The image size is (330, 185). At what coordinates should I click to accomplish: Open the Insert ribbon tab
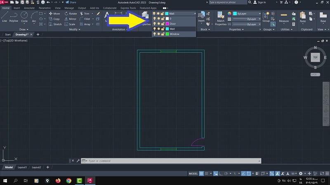click(x=17, y=8)
